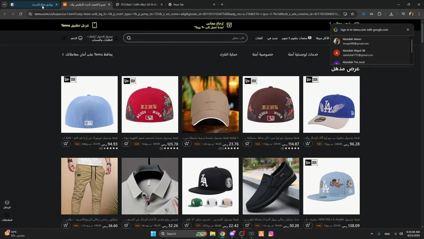This screenshot has width=424, height=239.
Task: Add the 138.09 Angels cap to cart
Action: (308, 225)
